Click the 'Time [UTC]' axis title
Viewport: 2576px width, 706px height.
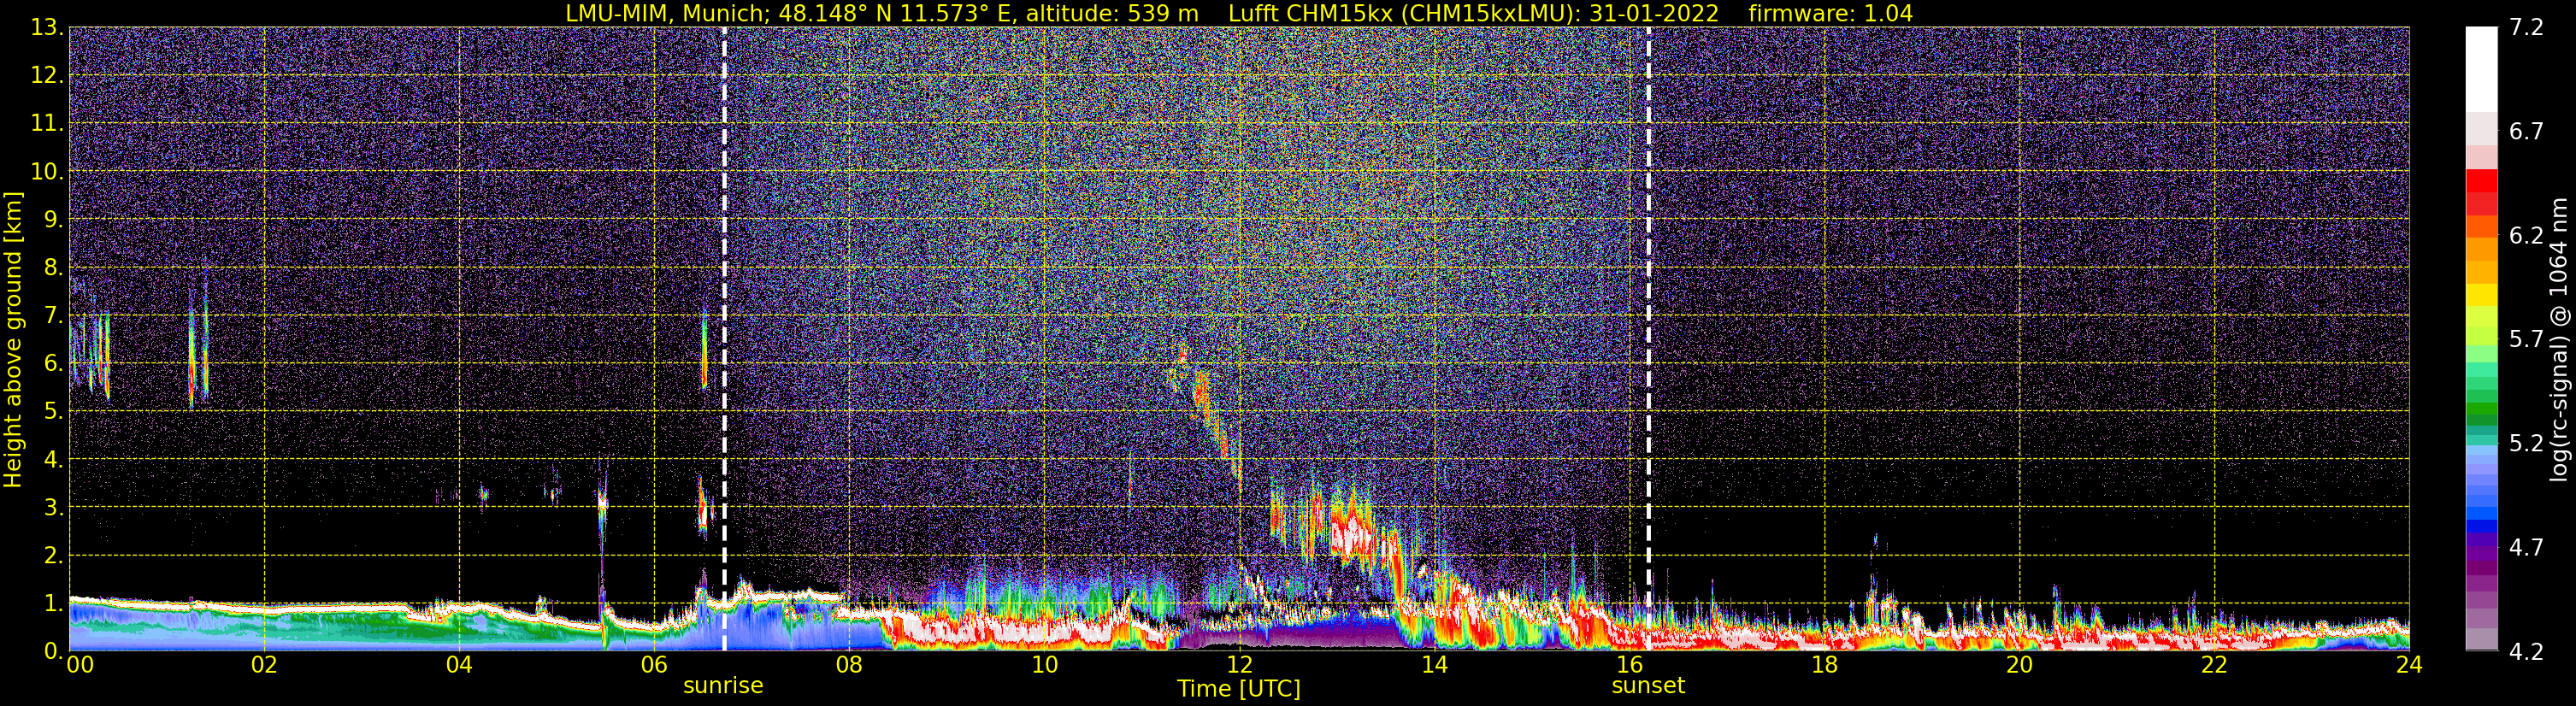pos(1239,689)
